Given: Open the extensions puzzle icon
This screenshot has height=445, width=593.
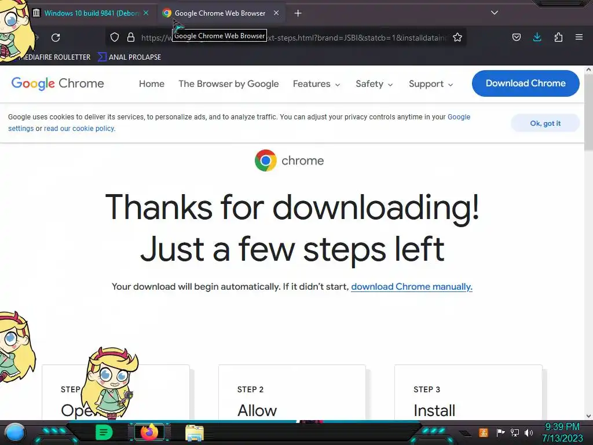Looking at the screenshot, I should pyautogui.click(x=558, y=37).
